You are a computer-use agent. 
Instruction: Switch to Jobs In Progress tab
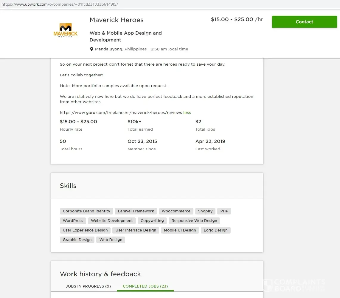pyautogui.click(x=88, y=286)
